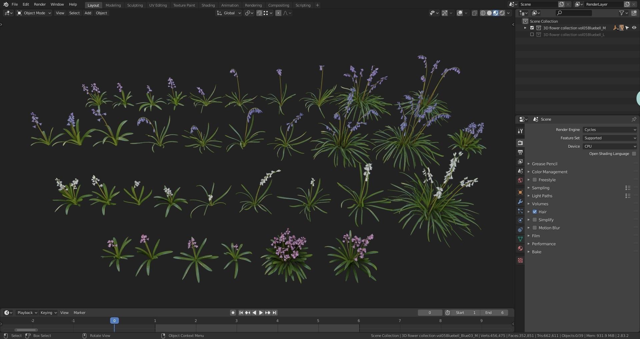Enable the Open Shading Language checkbox
The image size is (640, 339).
tap(634, 154)
